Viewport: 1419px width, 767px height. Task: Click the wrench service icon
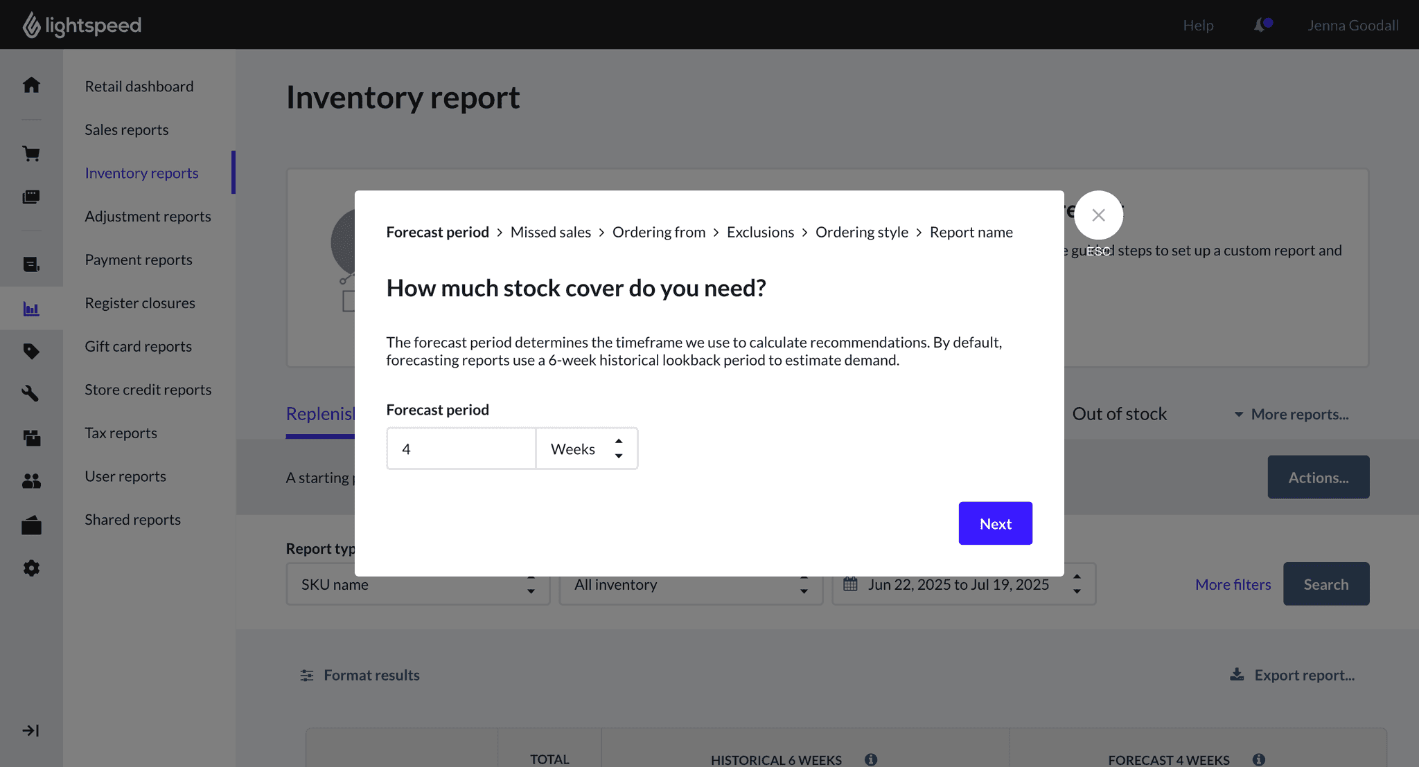[31, 394]
